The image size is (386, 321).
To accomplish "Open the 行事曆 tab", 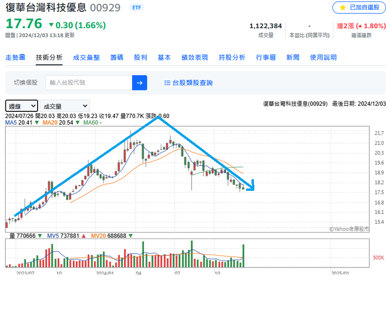I will pos(266,57).
